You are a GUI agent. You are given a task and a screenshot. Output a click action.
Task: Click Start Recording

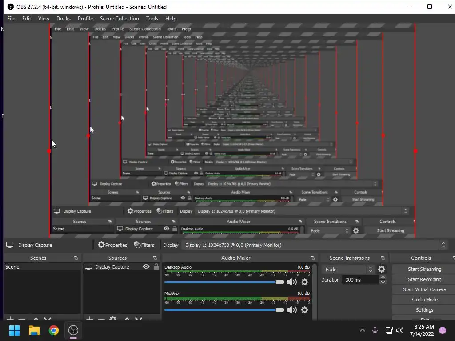pyautogui.click(x=424, y=279)
